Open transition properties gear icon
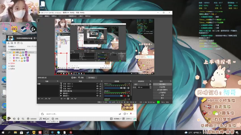This screenshot has height=135, width=241. coord(150,84)
